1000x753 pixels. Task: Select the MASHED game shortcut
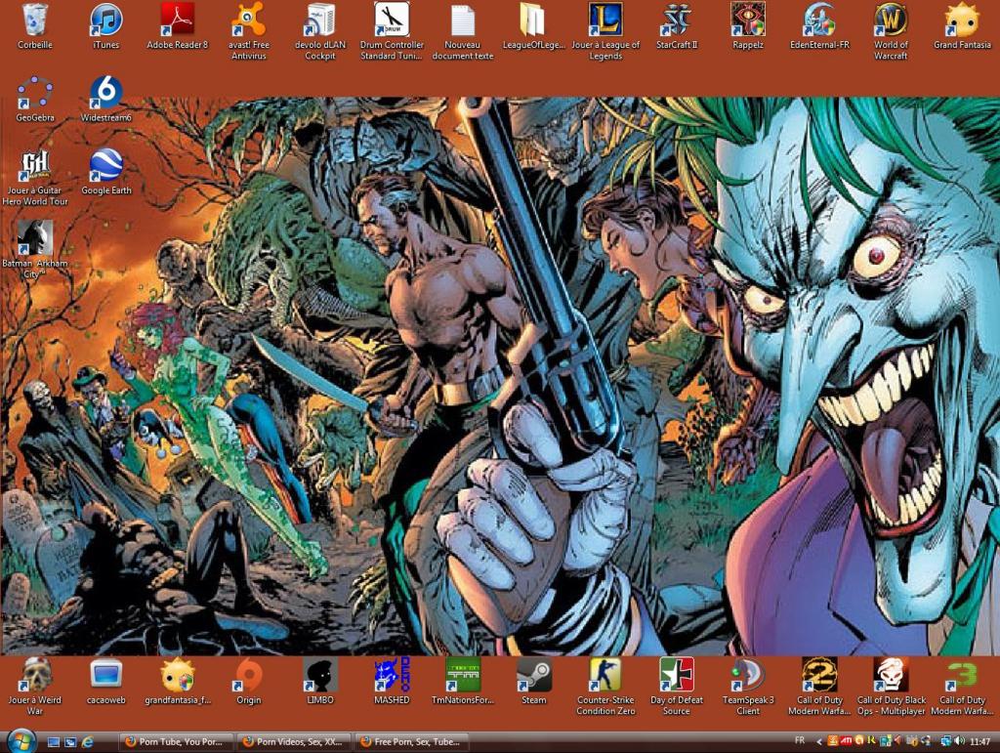coord(392,683)
